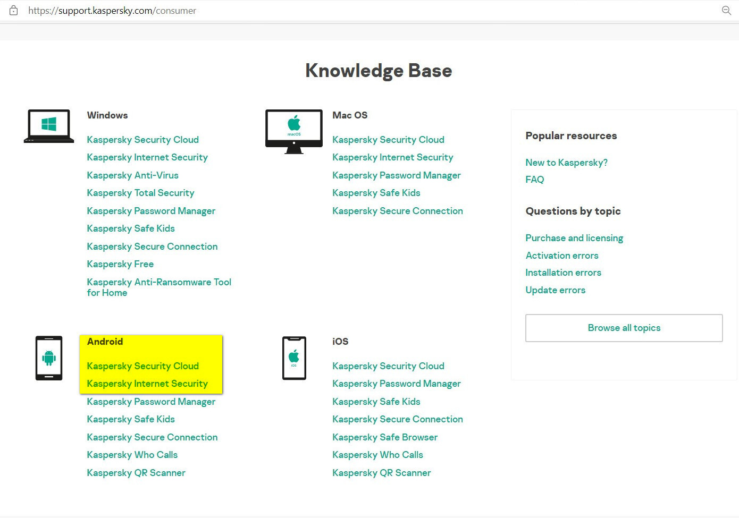Open Kaspersky Free link
The width and height of the screenshot is (739, 518).
tap(120, 264)
